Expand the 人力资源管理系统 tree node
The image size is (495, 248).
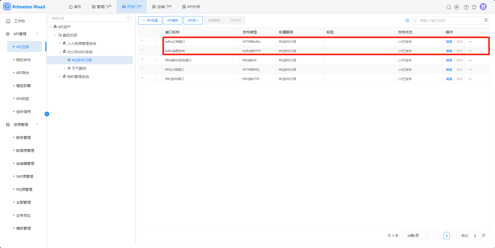[x=60, y=44]
